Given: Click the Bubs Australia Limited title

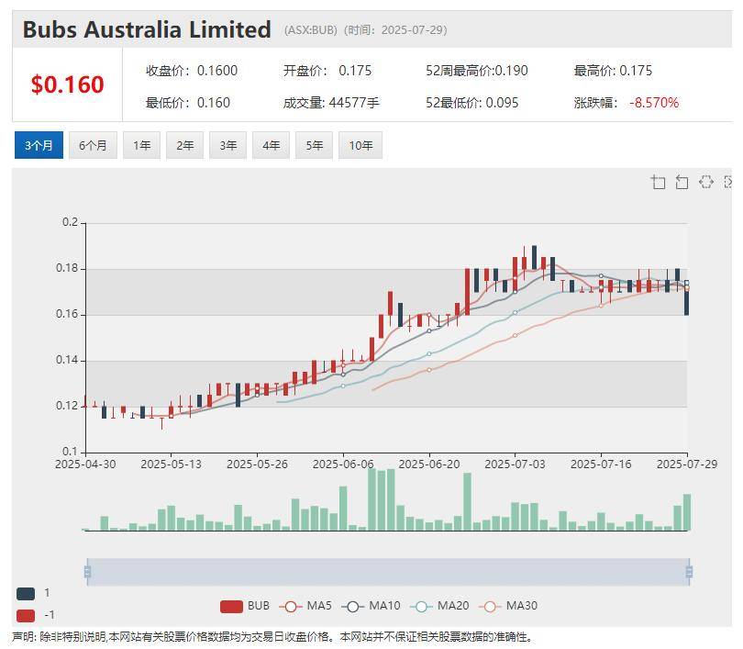Looking at the screenshot, I should 147,29.
